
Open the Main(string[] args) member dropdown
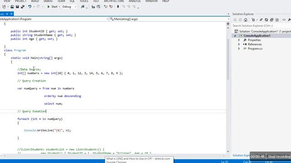pos(170,19)
